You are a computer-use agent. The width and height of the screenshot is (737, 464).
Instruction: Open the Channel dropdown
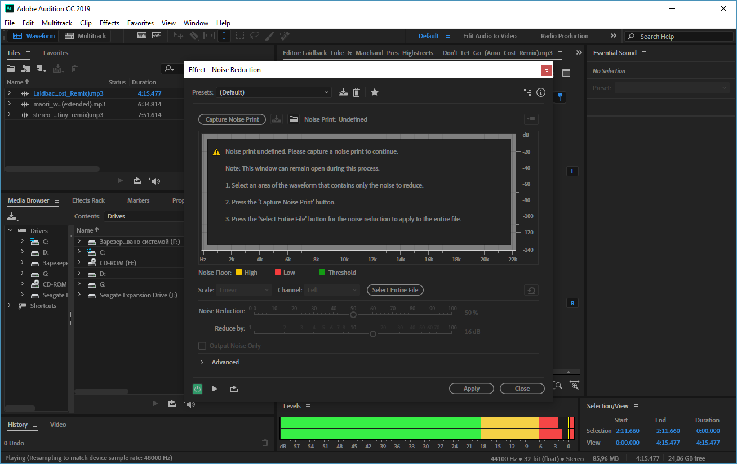point(332,290)
